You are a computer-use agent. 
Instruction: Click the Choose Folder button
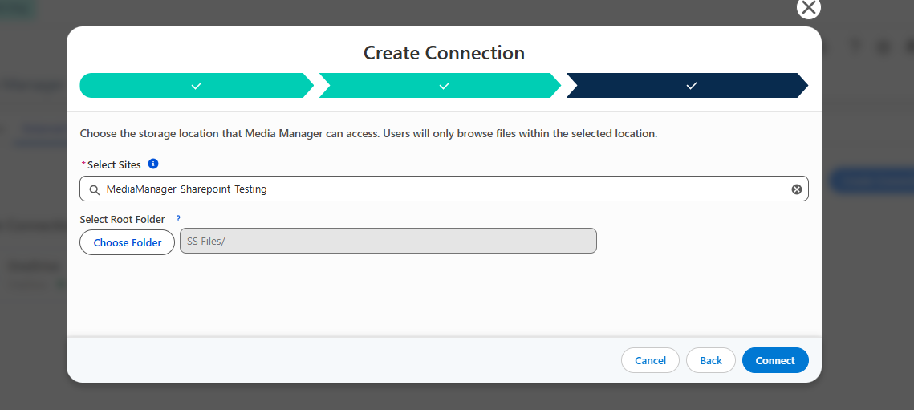click(x=127, y=242)
